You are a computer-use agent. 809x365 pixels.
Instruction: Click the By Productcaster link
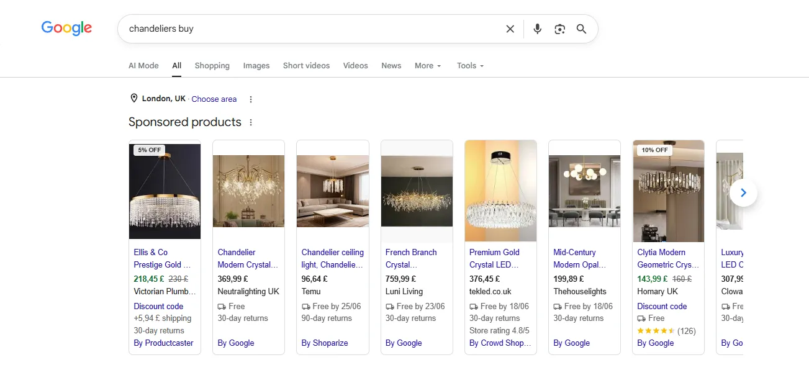coord(163,343)
